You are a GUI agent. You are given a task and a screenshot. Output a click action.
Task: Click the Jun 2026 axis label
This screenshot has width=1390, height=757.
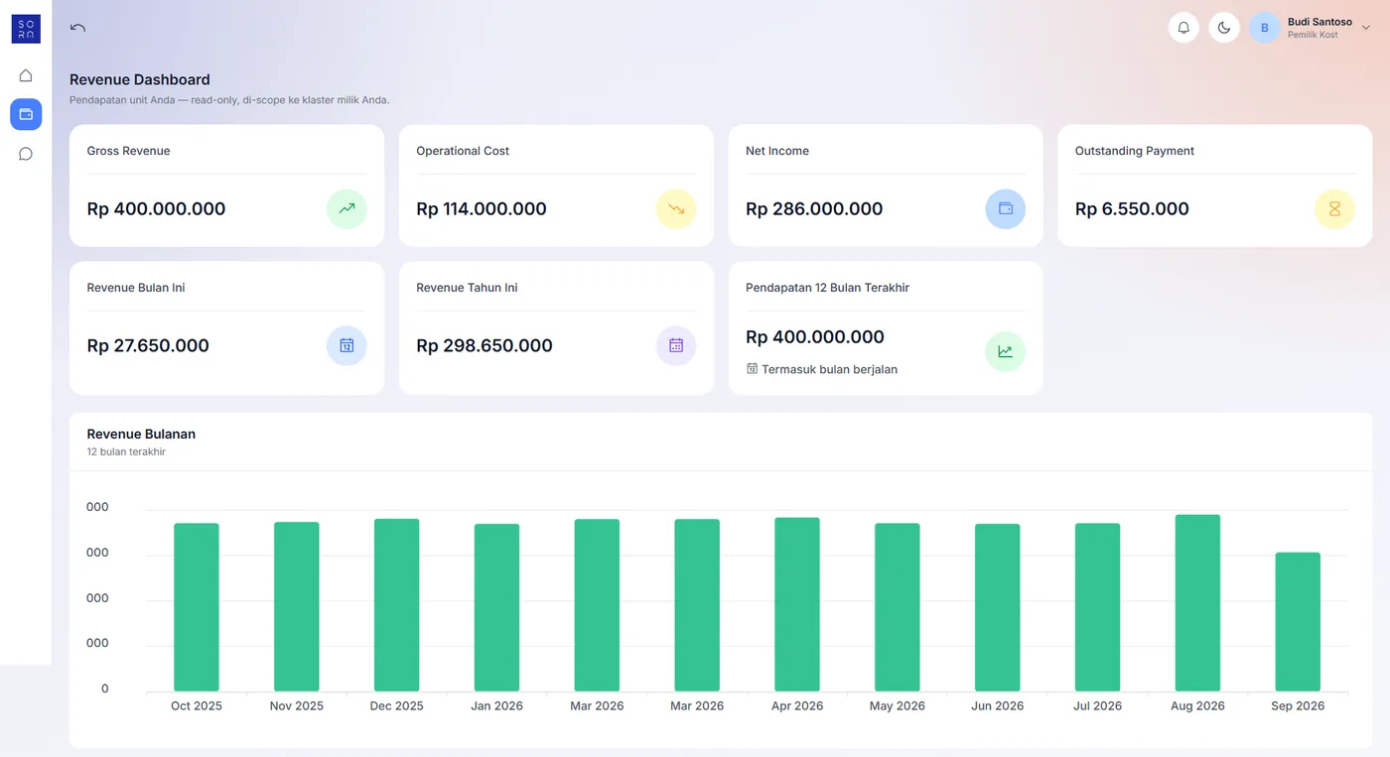(x=998, y=706)
